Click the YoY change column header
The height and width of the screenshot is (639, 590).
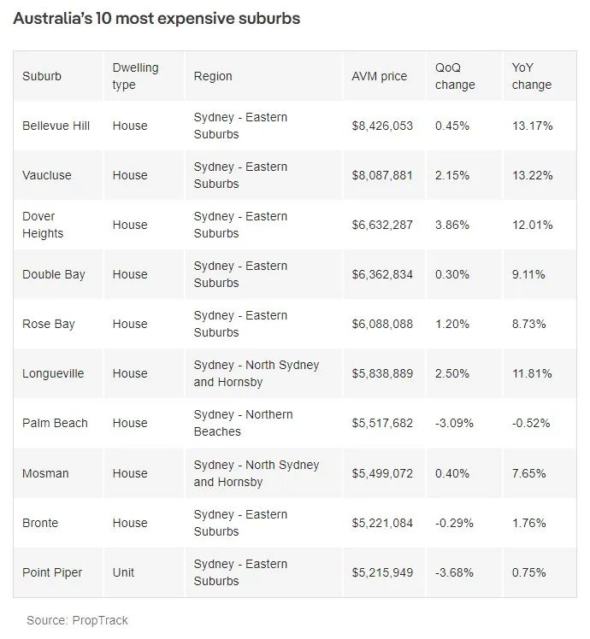[x=531, y=76]
